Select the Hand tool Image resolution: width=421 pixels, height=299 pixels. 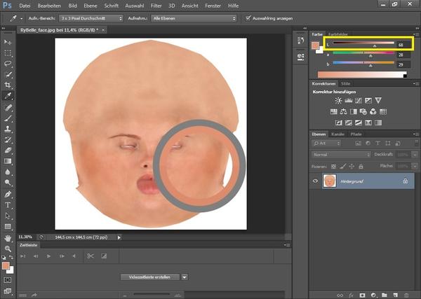8,237
